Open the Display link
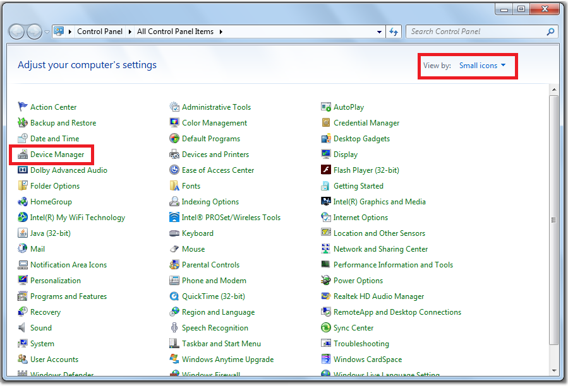The width and height of the screenshot is (568, 386). point(345,155)
